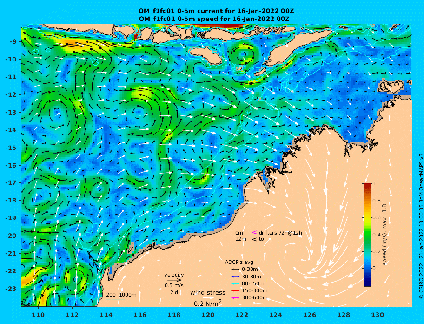
Task: Click the magenta 300-600m ADCP arrow symbol
Action: pos(235,298)
